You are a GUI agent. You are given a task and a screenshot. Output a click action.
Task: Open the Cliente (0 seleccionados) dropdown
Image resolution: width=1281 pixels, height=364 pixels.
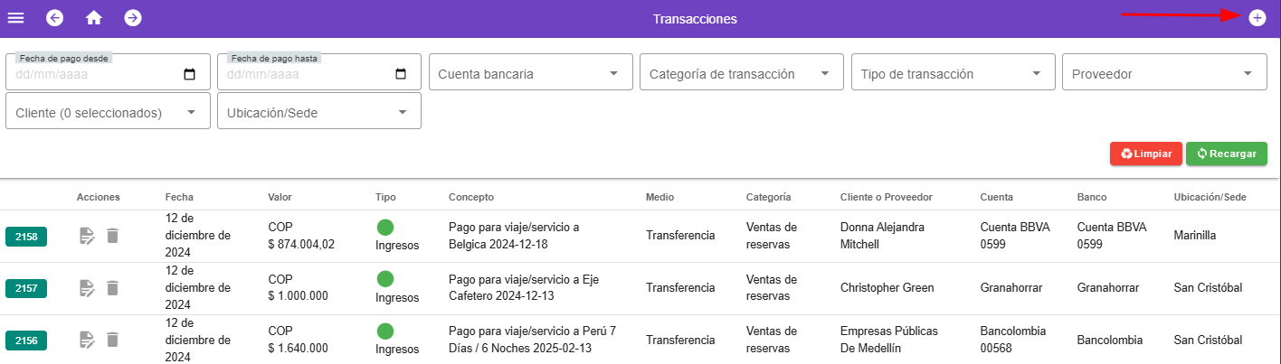point(108,113)
